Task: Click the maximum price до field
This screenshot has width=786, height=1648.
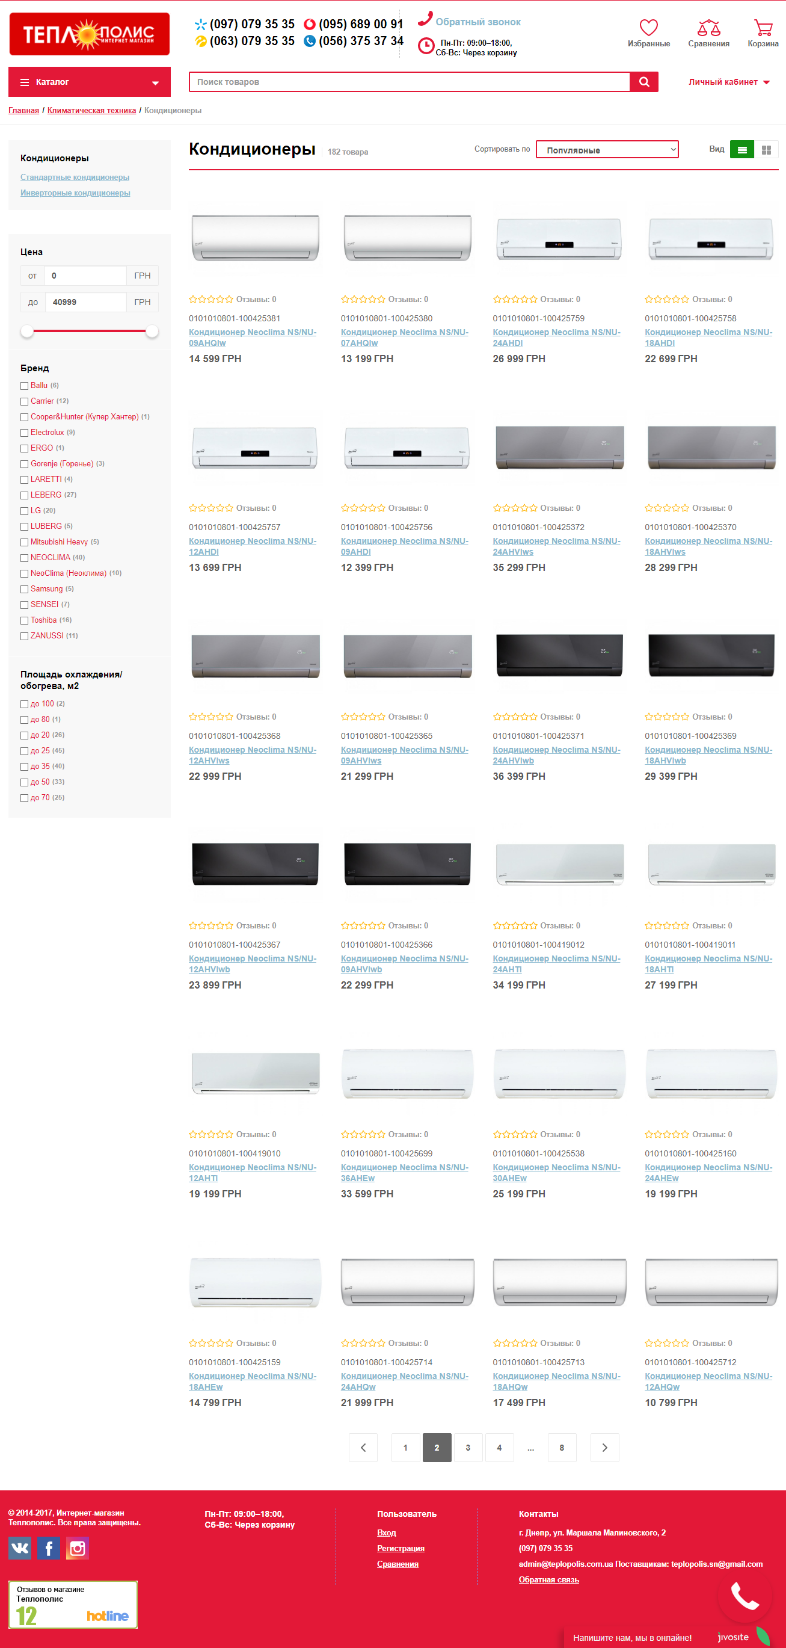Action: (x=86, y=302)
